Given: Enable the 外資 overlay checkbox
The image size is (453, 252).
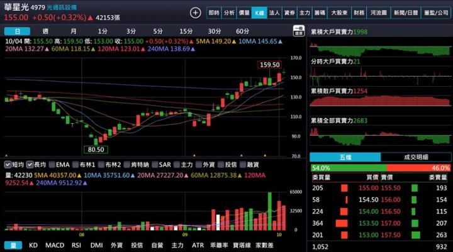Looking at the screenshot, I should (x=199, y=165).
